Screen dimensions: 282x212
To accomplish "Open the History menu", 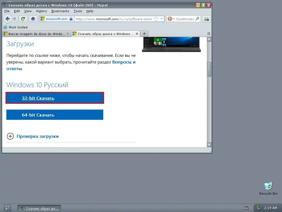I will (x=41, y=11).
